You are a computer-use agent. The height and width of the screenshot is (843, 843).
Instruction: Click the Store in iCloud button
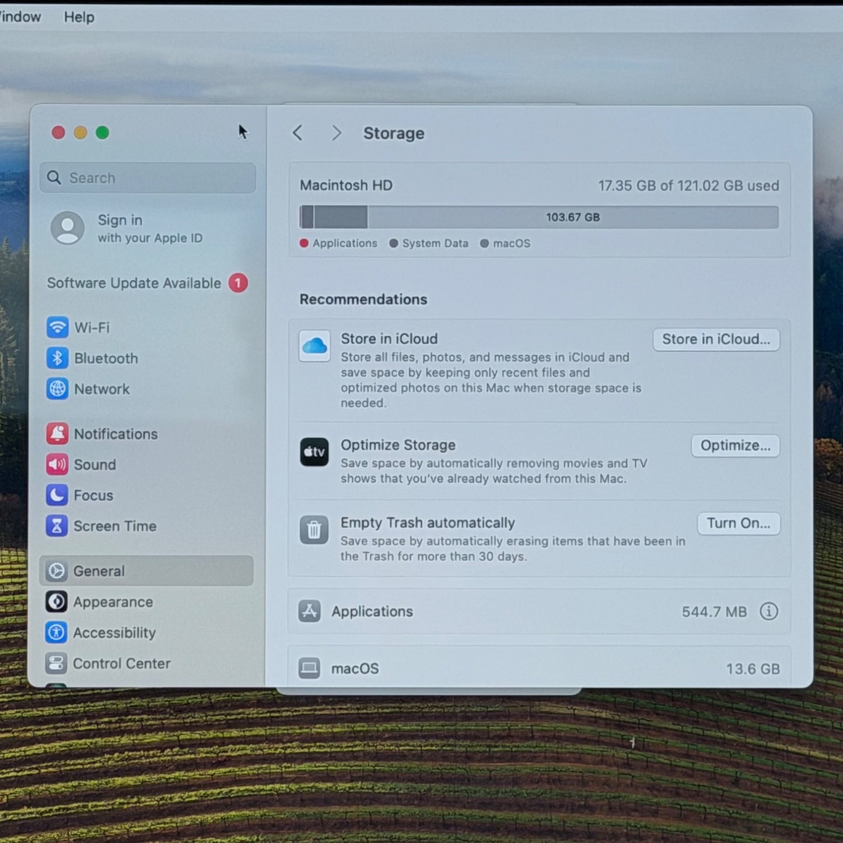coord(715,340)
